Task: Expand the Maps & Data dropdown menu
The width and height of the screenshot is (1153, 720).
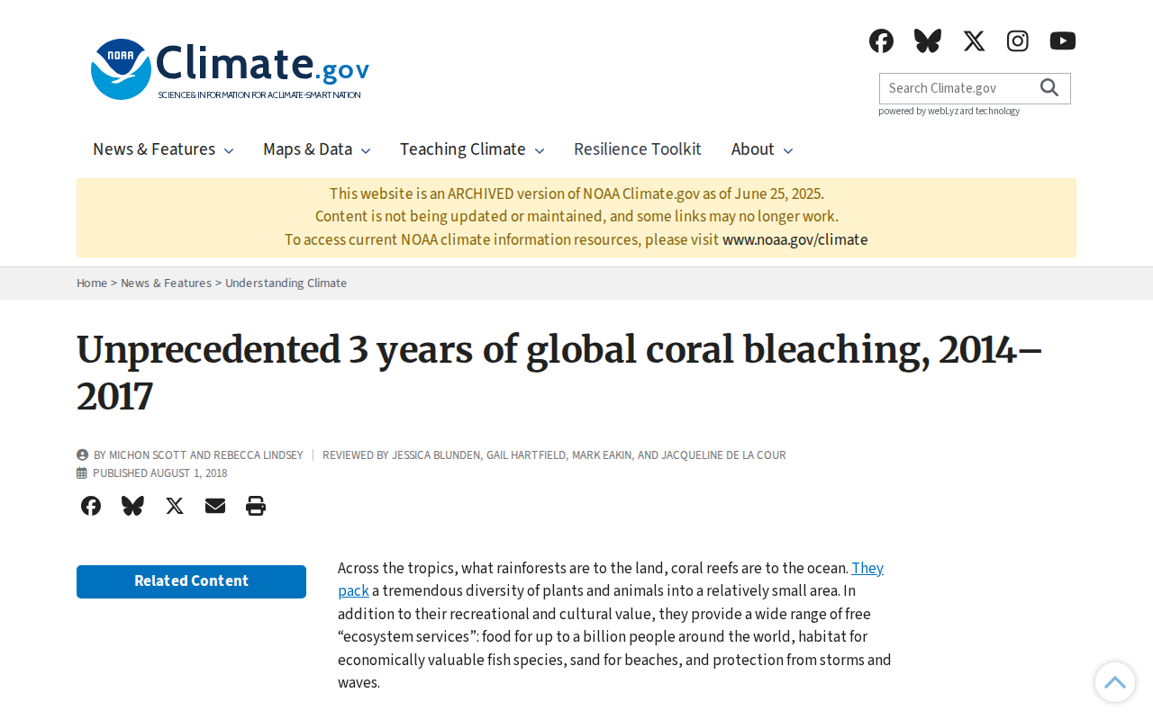Action: pos(317,149)
